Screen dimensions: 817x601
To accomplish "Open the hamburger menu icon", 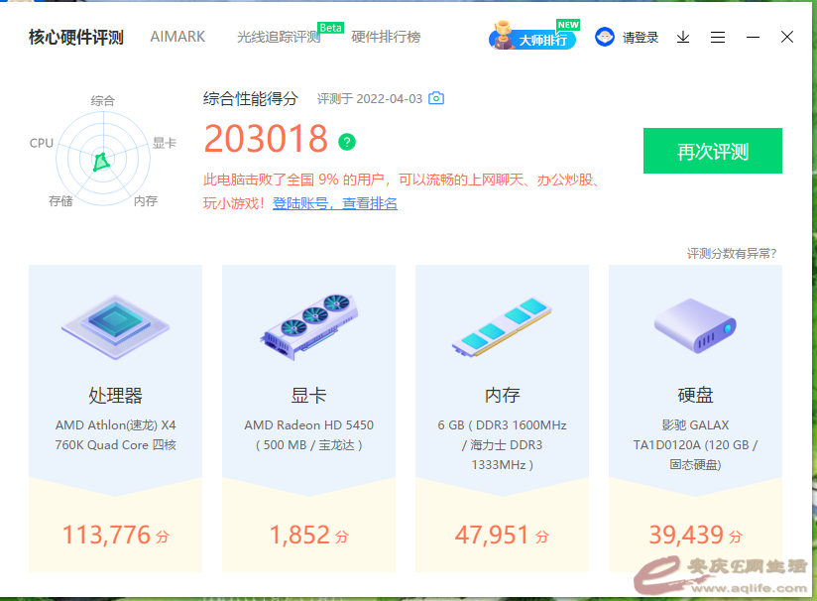I will [718, 38].
